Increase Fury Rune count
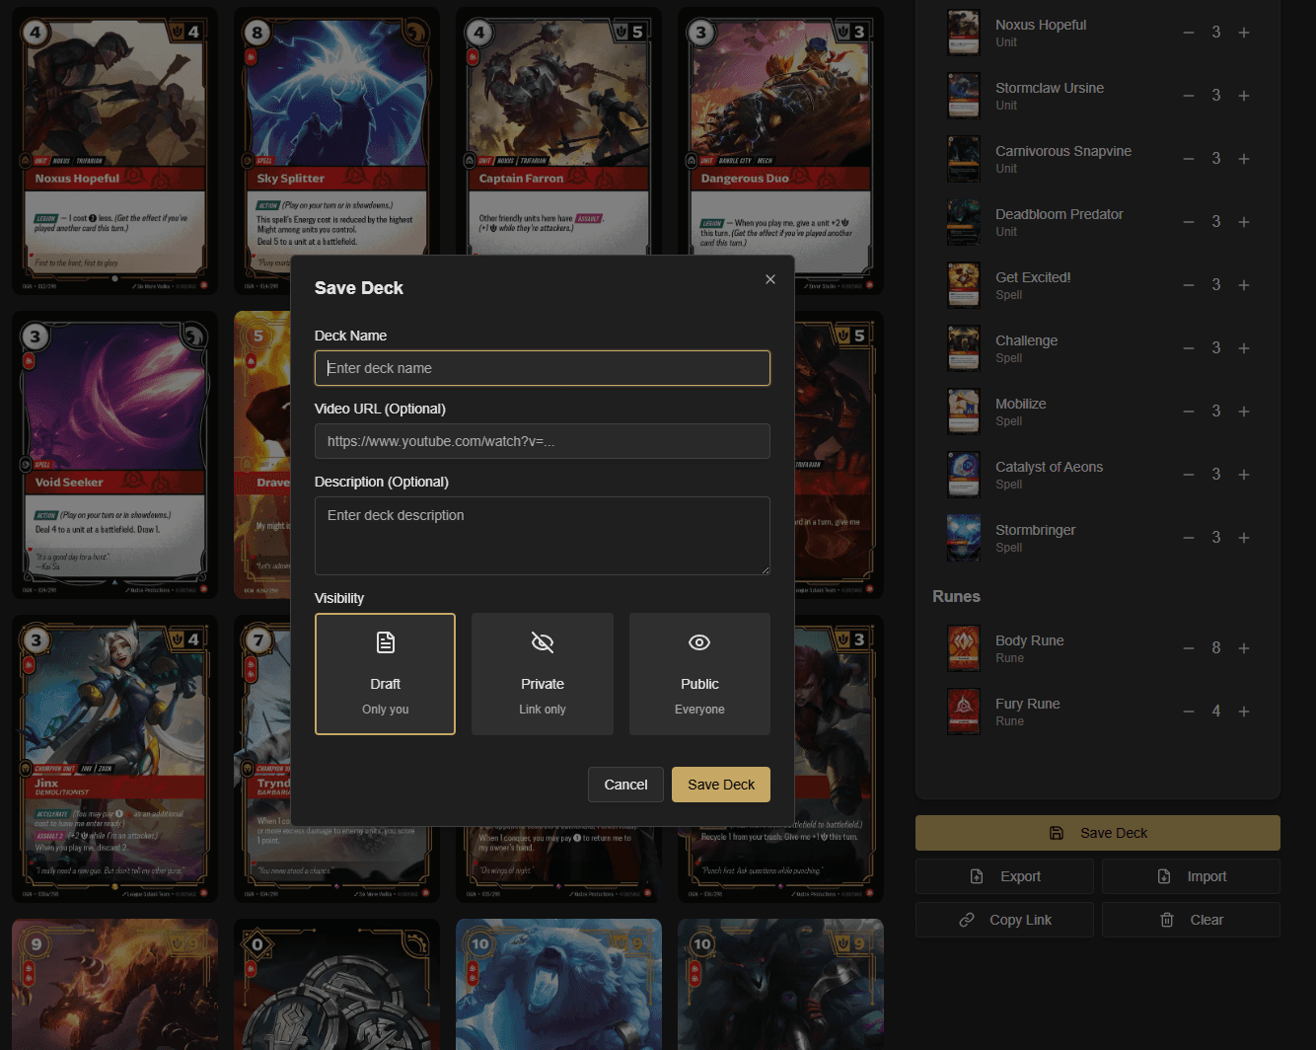This screenshot has height=1050, width=1316. tap(1244, 712)
